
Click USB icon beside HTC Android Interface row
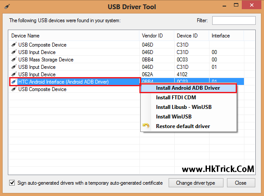pos(14,82)
